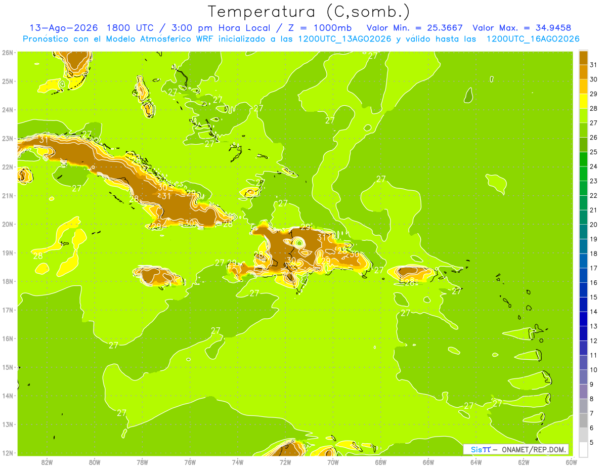Click the "80W" longitude axis label

[95, 462]
